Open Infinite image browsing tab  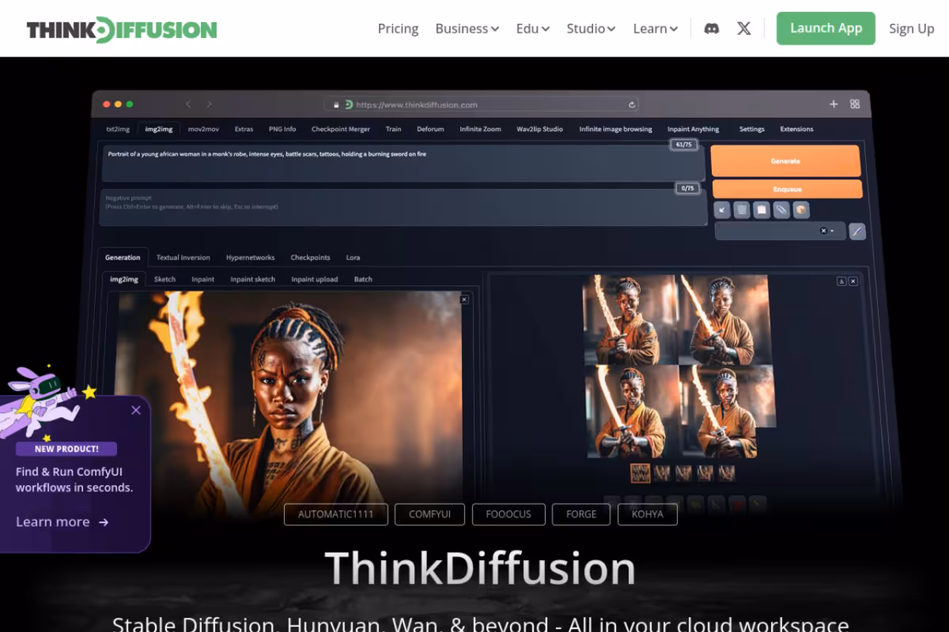point(615,129)
